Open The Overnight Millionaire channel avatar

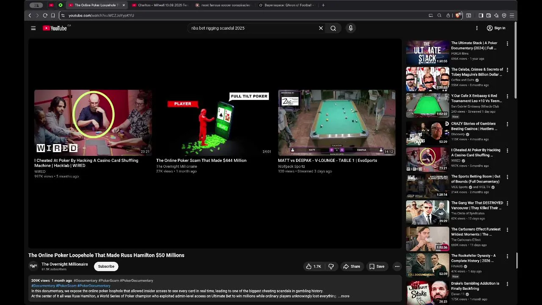[33, 266]
